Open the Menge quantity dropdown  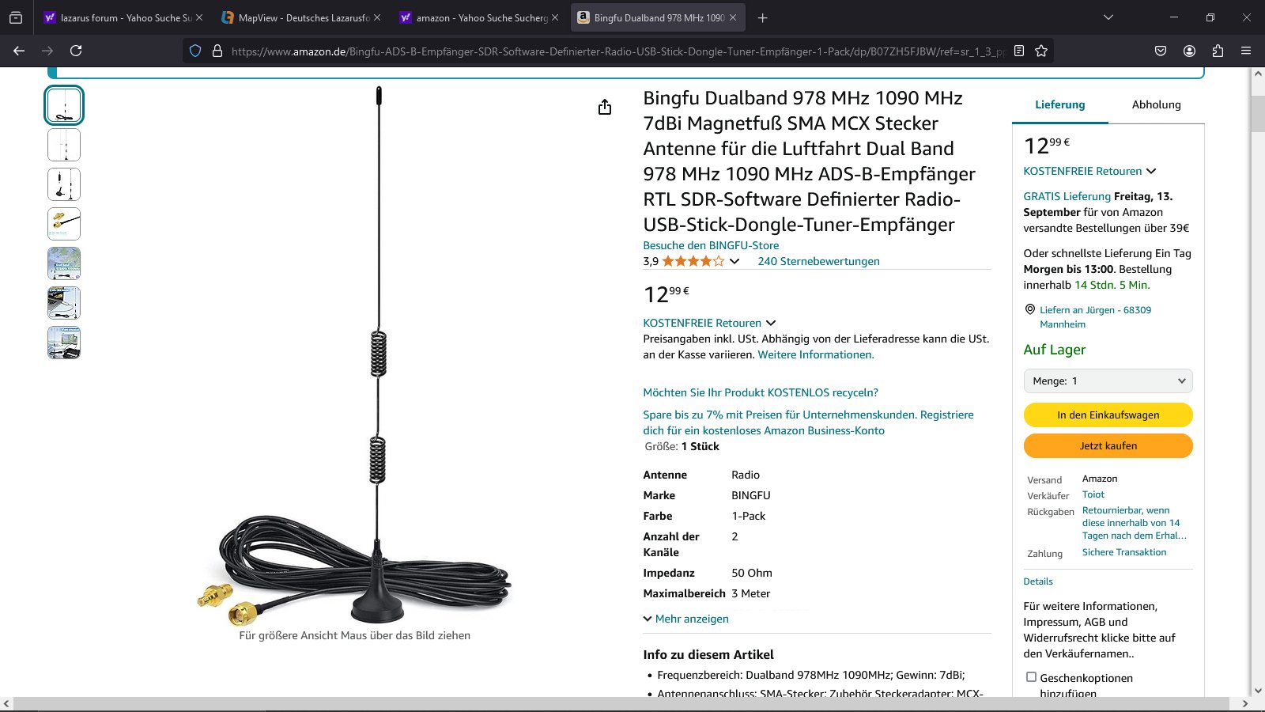pyautogui.click(x=1108, y=381)
